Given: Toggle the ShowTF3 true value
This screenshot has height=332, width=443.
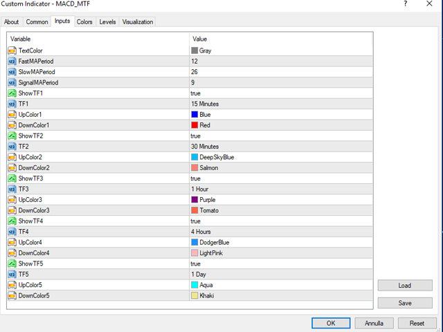Looking at the screenshot, I should coord(195,178).
